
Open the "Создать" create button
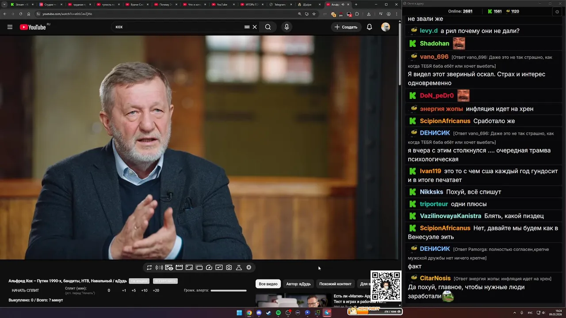[346, 27]
